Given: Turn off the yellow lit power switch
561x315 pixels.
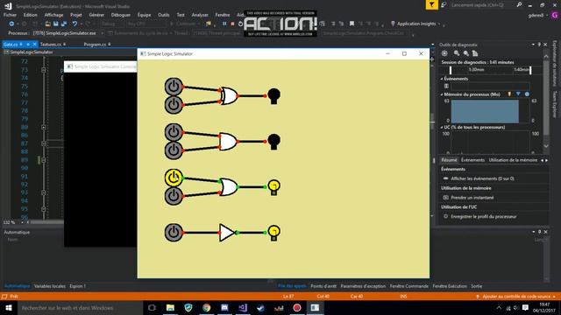Looking at the screenshot, I should (174, 178).
